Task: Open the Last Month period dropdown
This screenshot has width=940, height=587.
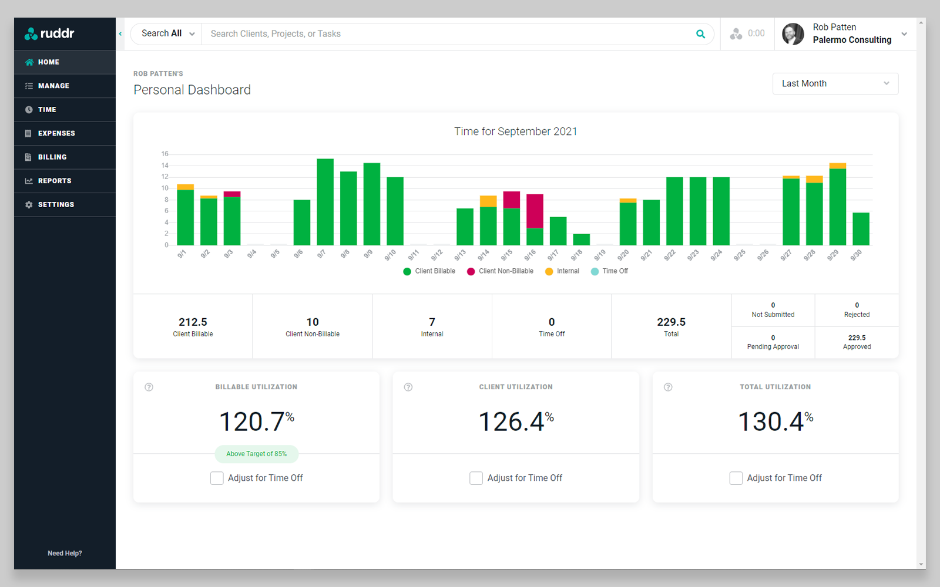Action: coord(835,83)
